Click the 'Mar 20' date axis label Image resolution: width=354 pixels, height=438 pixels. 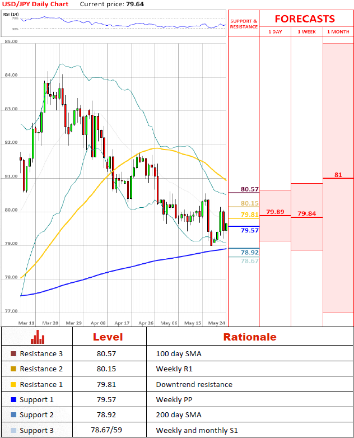pos(50,323)
